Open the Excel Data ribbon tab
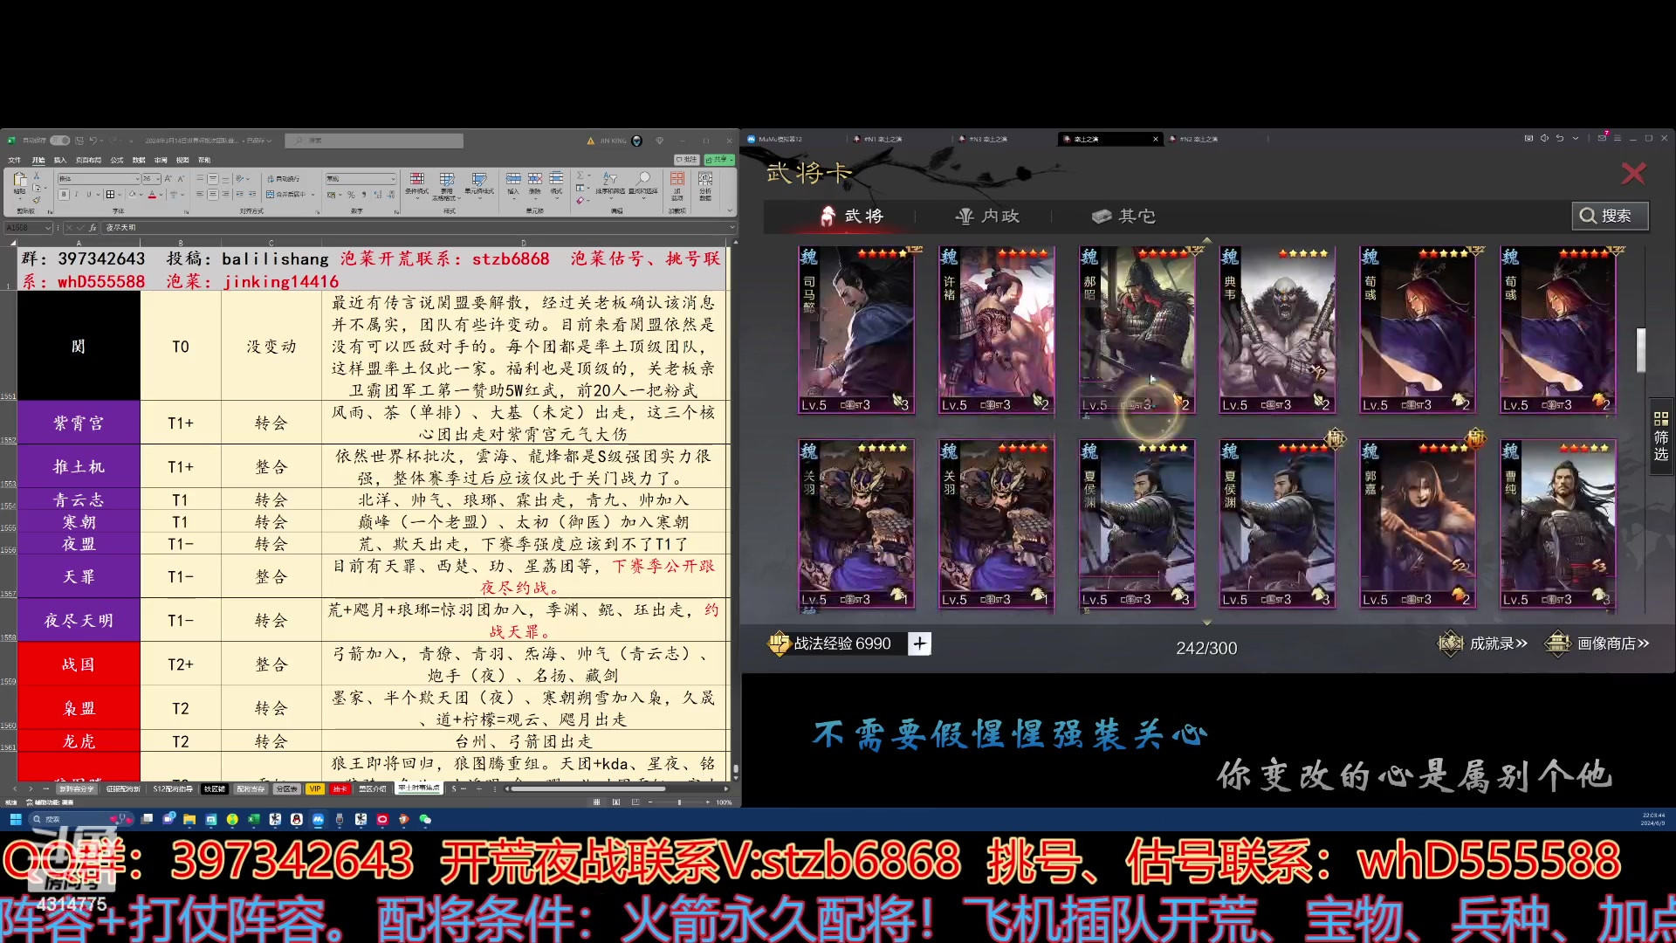The height and width of the screenshot is (943, 1676). click(x=139, y=161)
